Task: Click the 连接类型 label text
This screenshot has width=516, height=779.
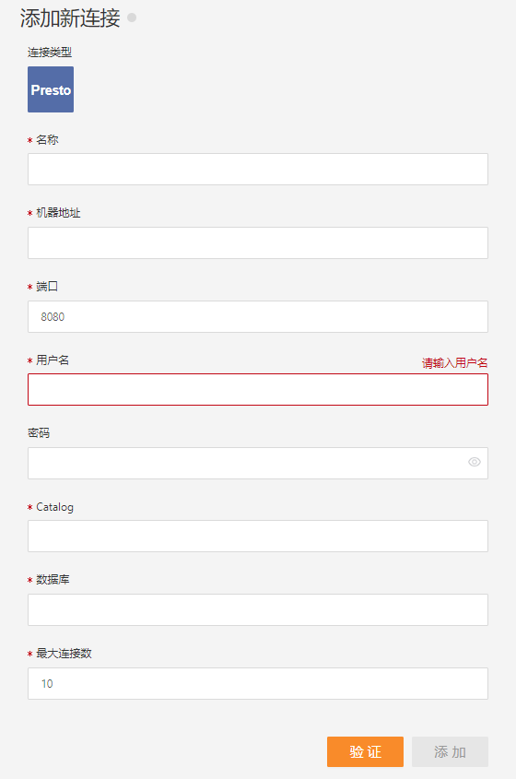Action: tap(50, 53)
